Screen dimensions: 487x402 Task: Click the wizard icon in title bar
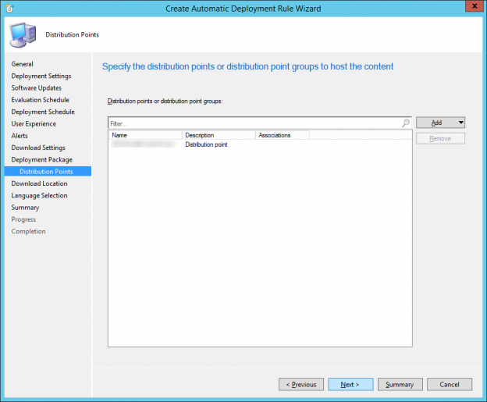[x=9, y=8]
